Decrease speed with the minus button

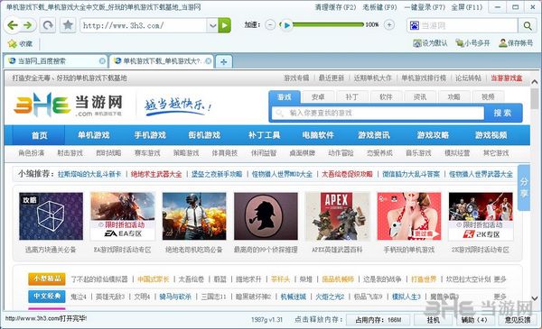point(270,25)
